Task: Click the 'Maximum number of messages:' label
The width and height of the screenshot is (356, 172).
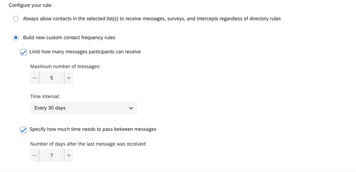Action: tap(65, 67)
